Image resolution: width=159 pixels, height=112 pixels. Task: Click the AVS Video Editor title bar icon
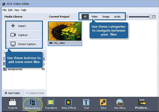click(4, 4)
